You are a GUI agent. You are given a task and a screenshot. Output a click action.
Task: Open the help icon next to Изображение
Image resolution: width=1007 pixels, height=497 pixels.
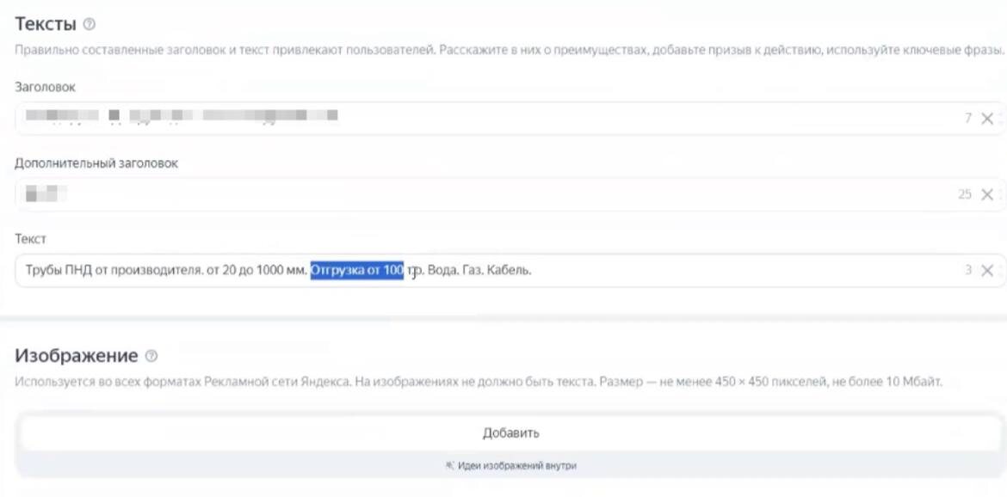[x=151, y=356]
